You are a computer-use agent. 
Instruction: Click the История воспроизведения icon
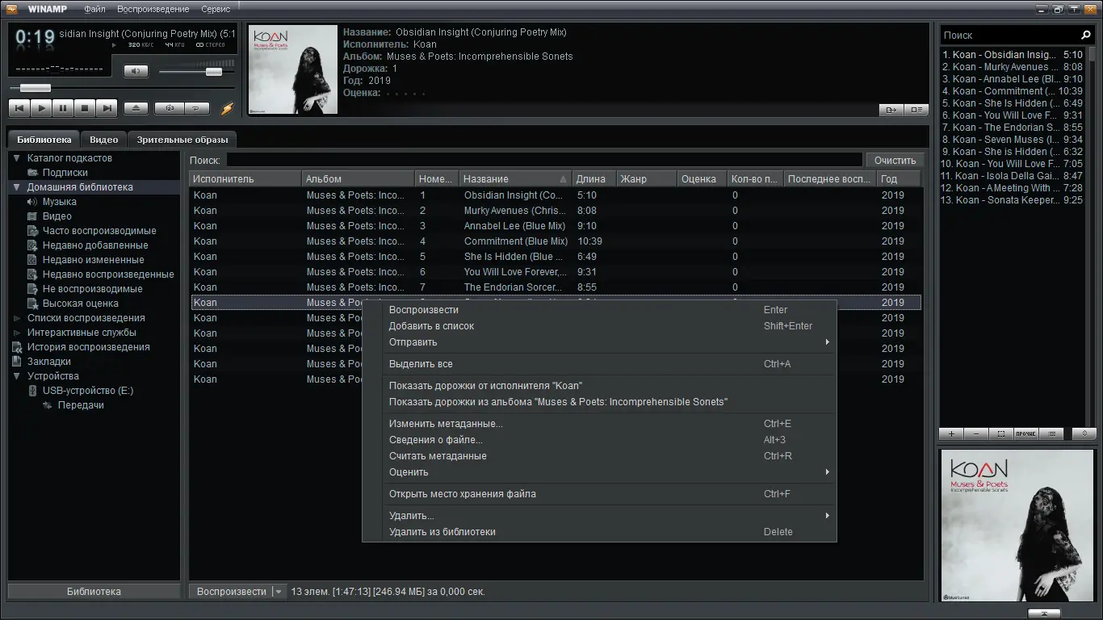(x=17, y=347)
